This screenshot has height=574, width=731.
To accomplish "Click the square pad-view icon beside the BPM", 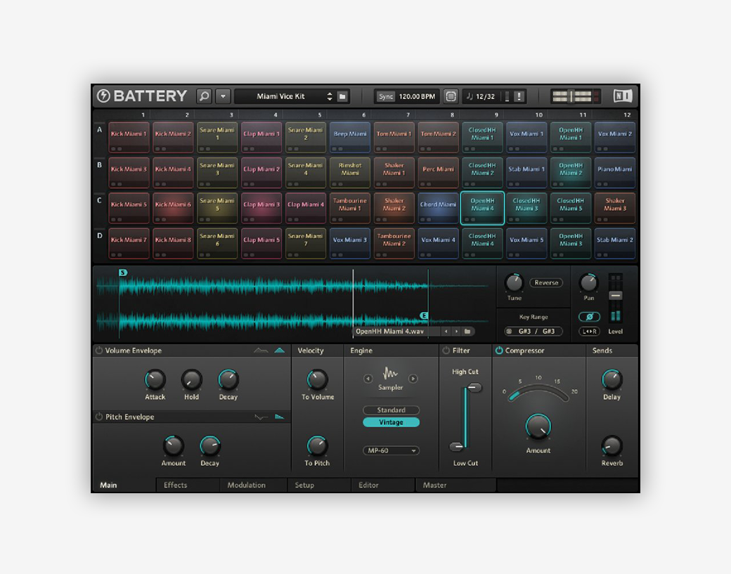I will (451, 96).
